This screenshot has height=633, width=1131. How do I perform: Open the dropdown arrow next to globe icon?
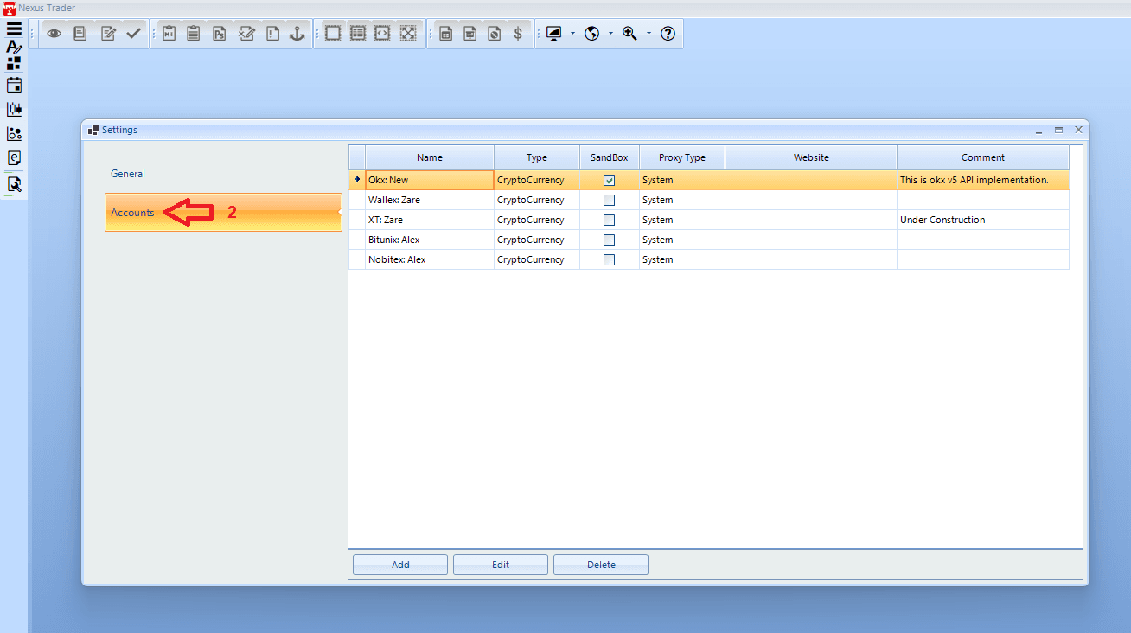[610, 34]
